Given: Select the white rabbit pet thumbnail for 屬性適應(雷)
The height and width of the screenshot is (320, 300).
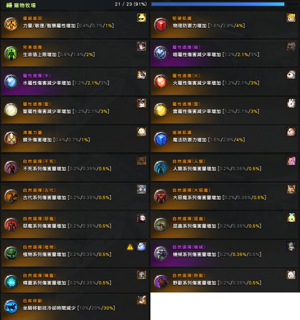Looking at the screenshot, I should 291,104.
